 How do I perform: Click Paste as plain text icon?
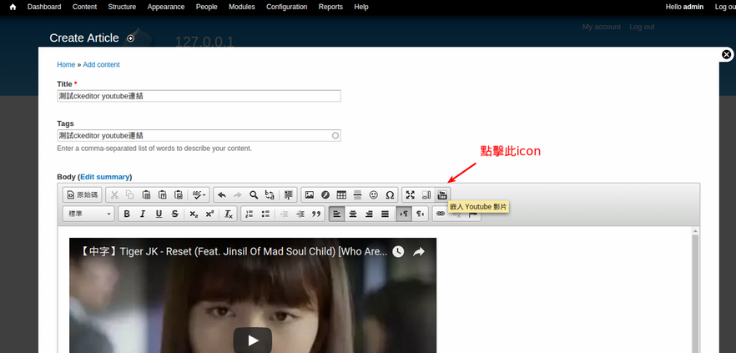coord(163,194)
